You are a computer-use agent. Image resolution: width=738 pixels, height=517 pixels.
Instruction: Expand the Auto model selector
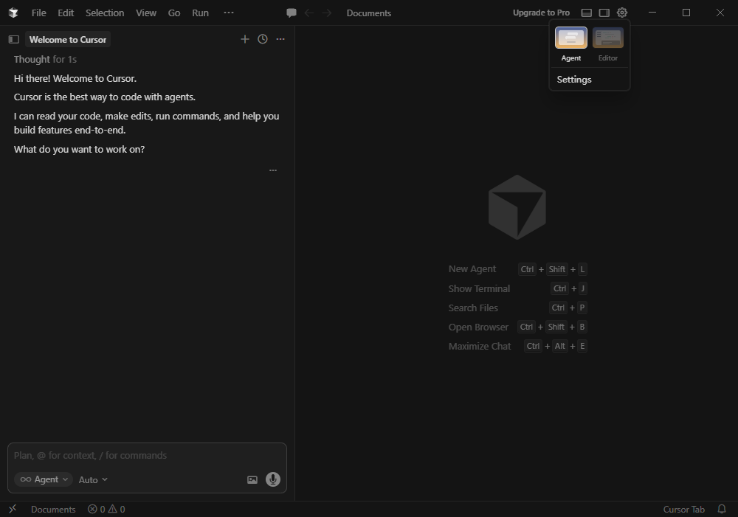point(93,479)
